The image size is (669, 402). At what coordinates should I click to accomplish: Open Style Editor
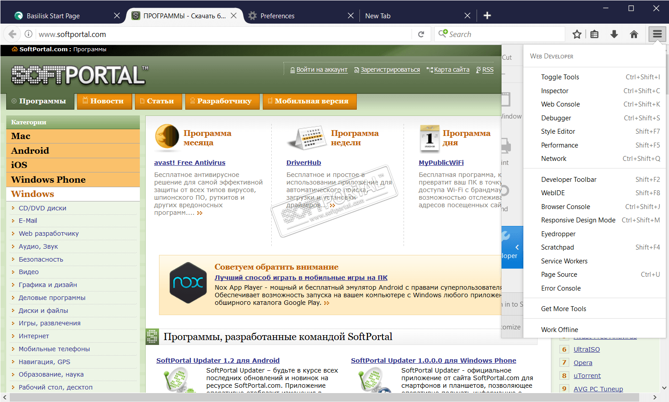click(595, 131)
